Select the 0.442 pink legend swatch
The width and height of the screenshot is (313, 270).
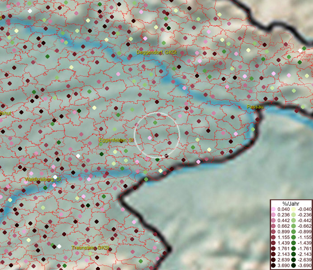pyautogui.click(x=273, y=220)
